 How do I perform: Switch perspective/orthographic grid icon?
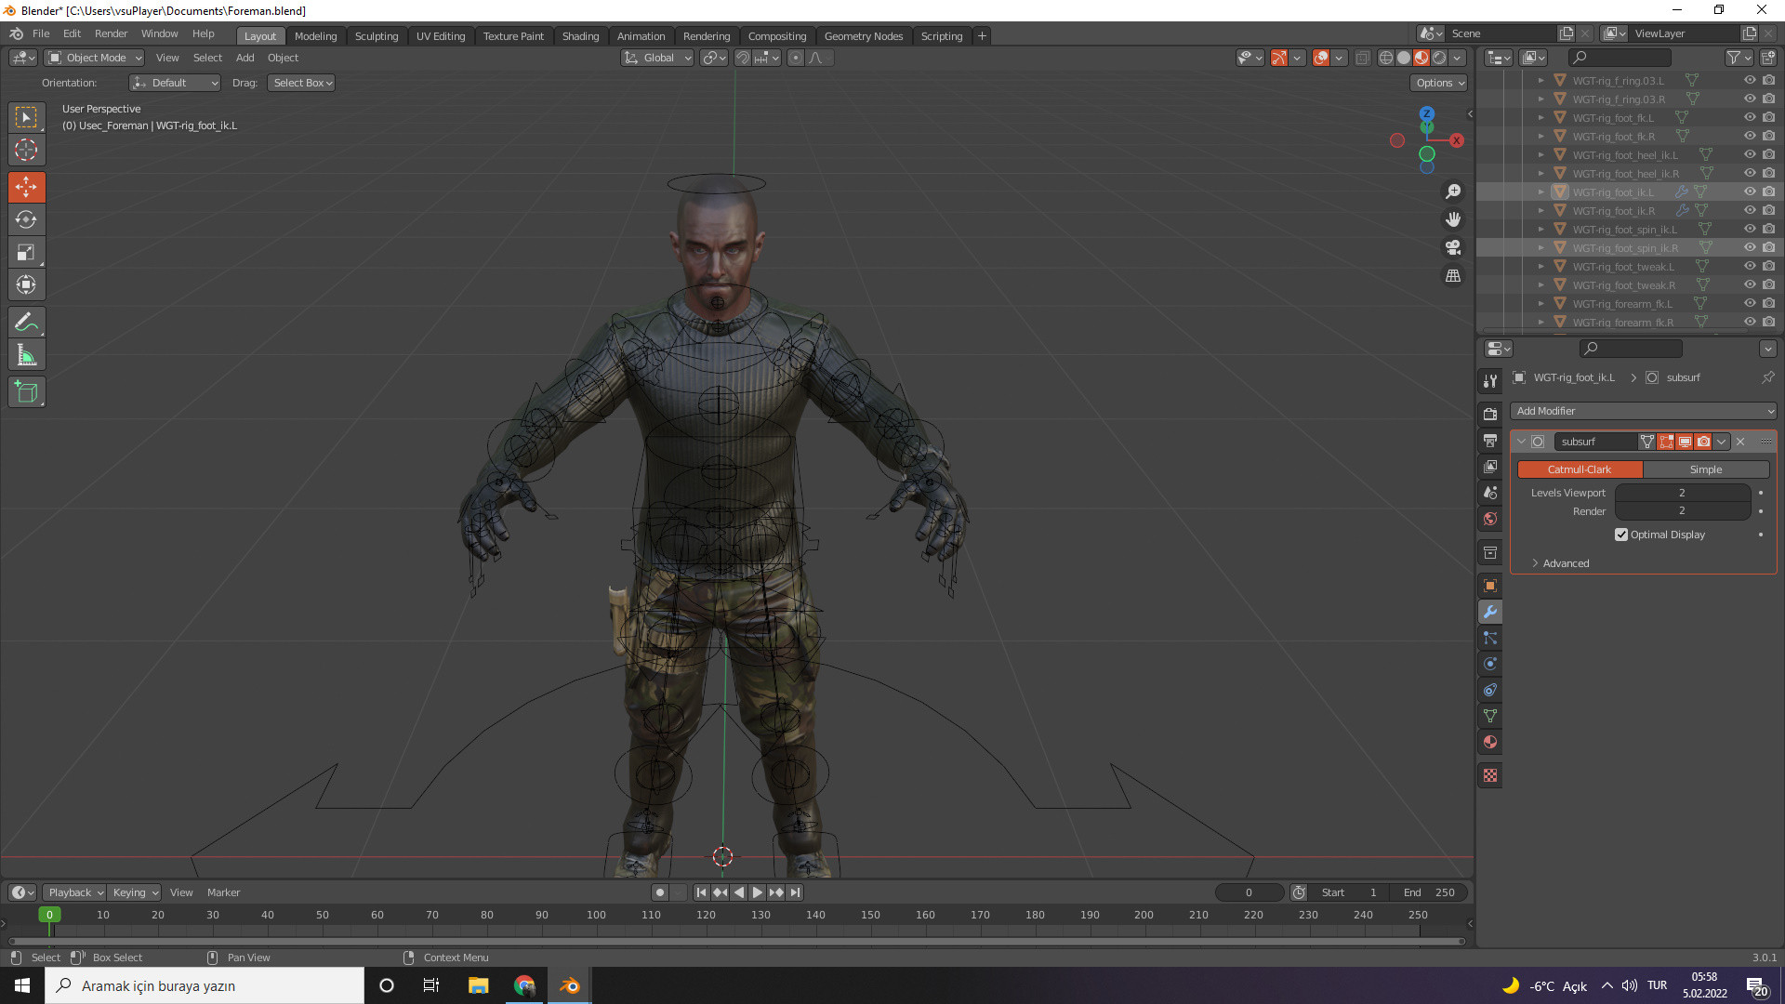click(1452, 276)
